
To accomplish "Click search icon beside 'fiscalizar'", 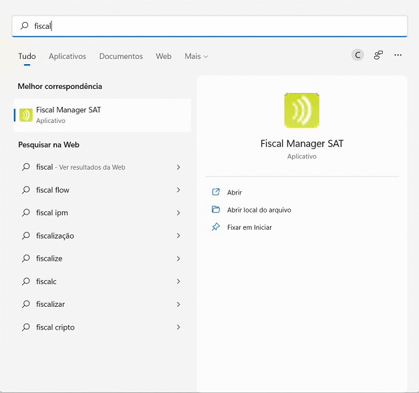I will (26, 304).
